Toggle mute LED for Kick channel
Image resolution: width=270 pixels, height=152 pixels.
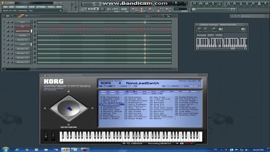[4, 22]
